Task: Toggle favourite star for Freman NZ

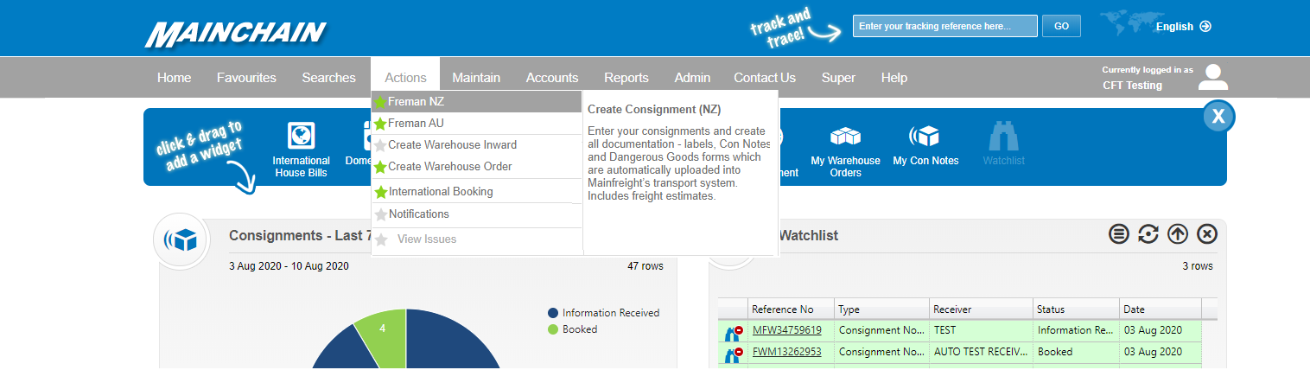Action: coord(380,102)
